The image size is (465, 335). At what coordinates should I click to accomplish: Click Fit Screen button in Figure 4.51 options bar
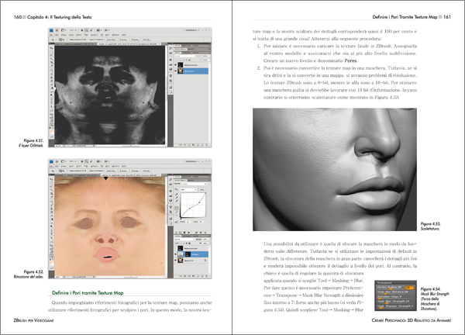(123, 40)
